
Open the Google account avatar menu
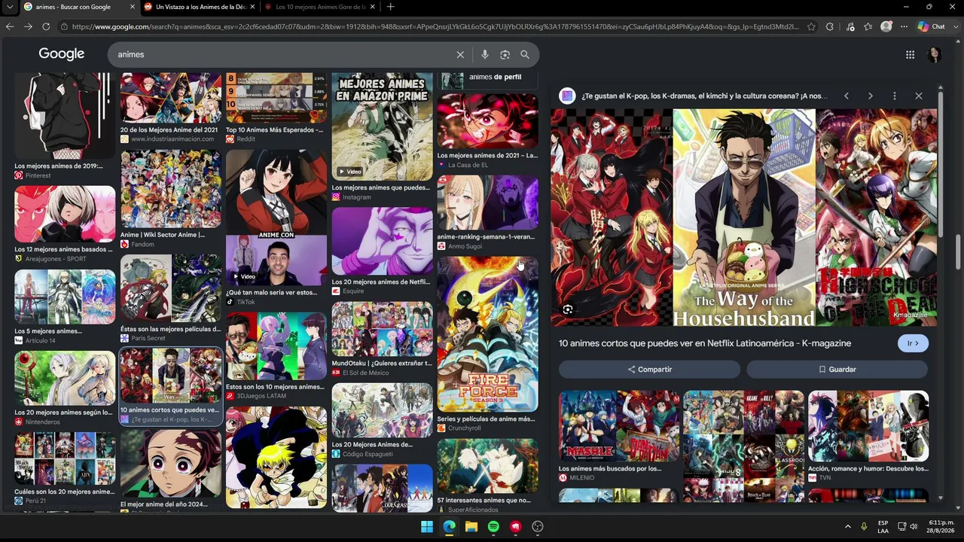pos(934,54)
